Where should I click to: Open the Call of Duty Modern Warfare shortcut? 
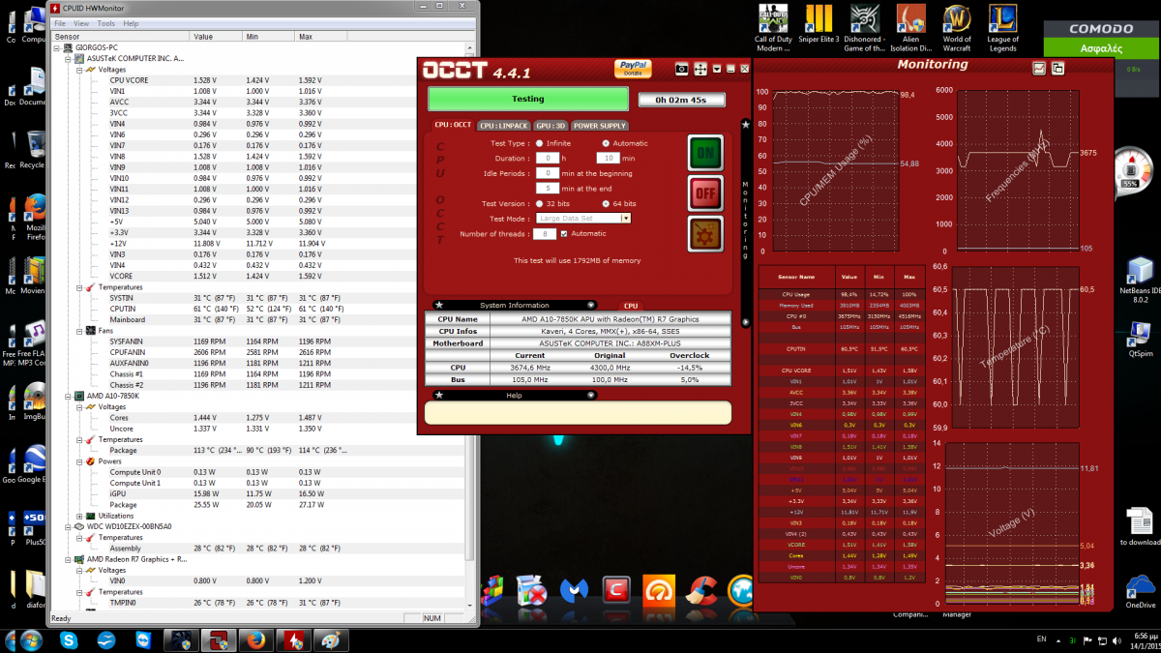pyautogui.click(x=774, y=29)
